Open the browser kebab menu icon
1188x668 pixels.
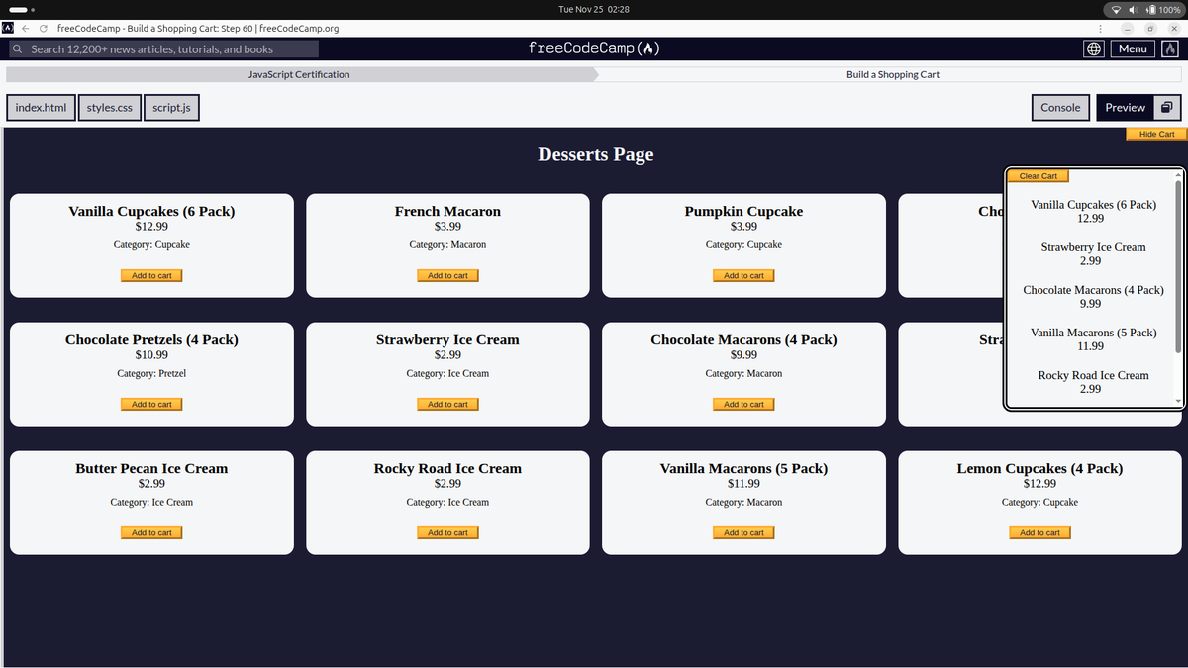click(x=1102, y=30)
